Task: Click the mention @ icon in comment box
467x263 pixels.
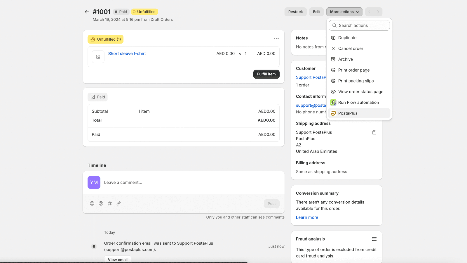Action: (x=101, y=203)
